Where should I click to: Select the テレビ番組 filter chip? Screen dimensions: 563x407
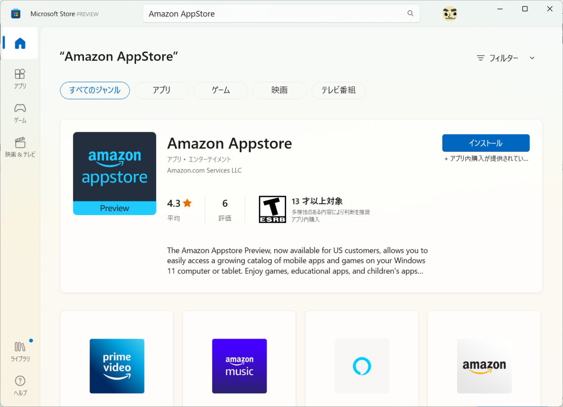coord(339,90)
